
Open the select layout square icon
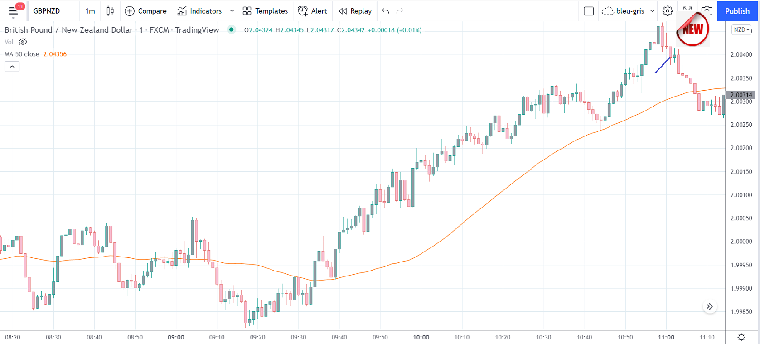(589, 11)
